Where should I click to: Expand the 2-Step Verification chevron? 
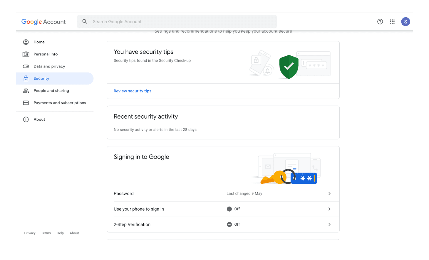tap(329, 224)
